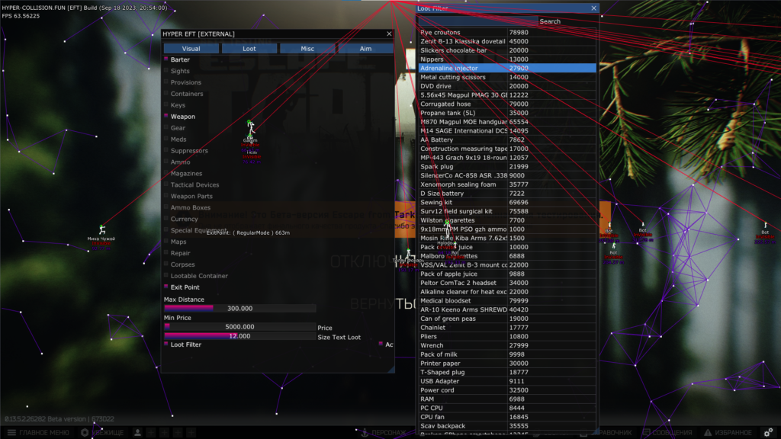Adjust the Max Distance slider

(x=239, y=309)
